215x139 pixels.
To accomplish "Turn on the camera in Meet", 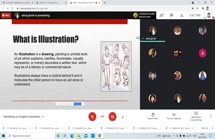I will [113, 117].
